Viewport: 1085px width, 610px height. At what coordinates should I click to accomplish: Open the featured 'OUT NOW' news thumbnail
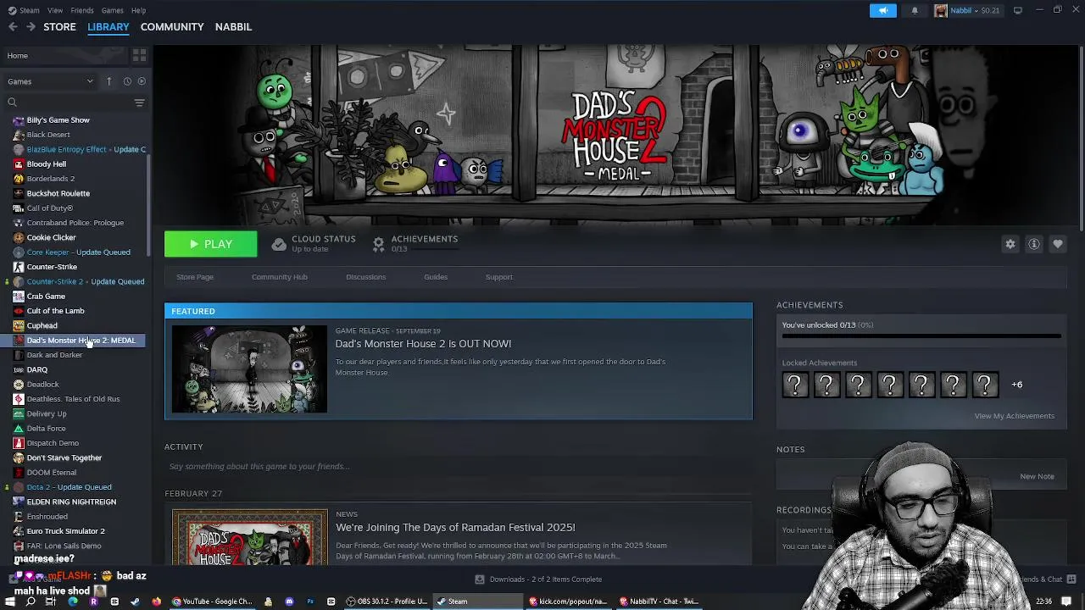pos(249,369)
